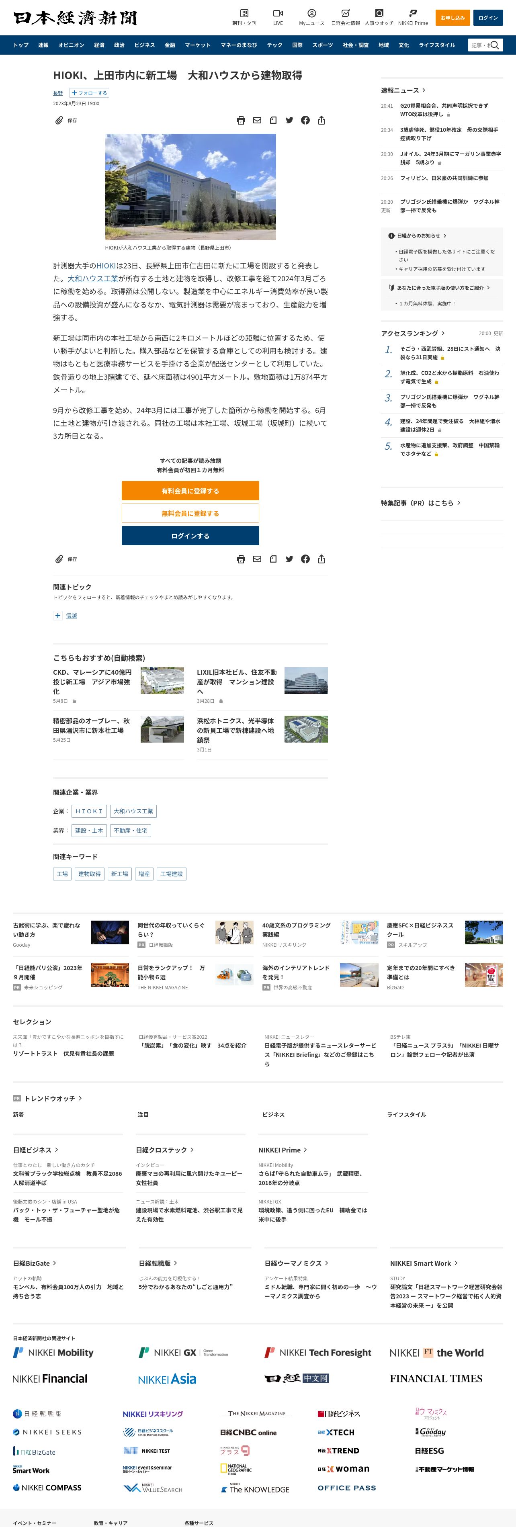Click the ログインする button under the article
This screenshot has height=1527, width=516.
click(190, 536)
